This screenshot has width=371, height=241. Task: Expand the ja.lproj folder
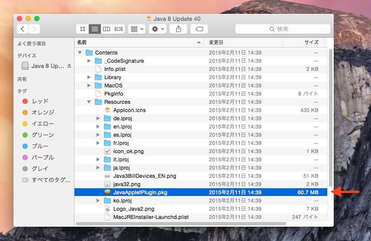[x=98, y=168]
